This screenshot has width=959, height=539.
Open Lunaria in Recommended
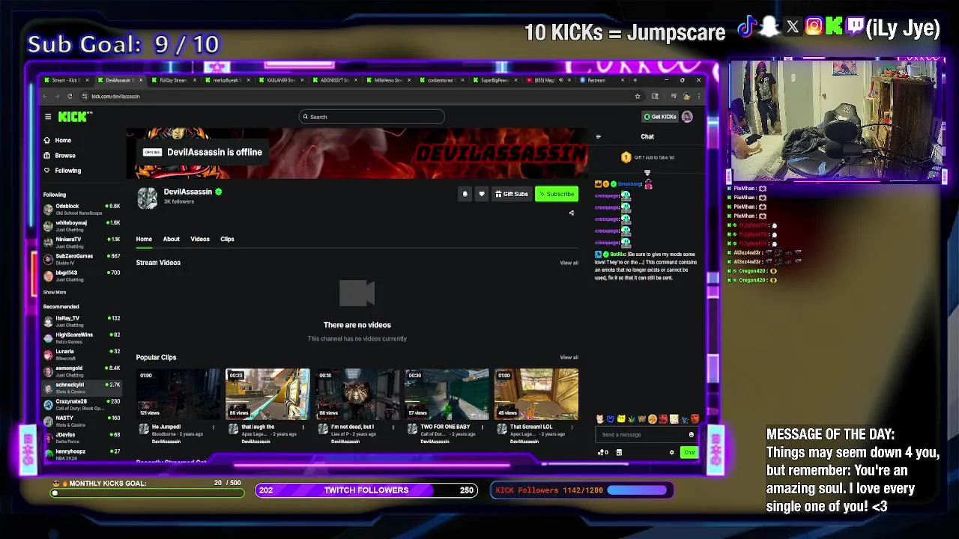(82, 354)
